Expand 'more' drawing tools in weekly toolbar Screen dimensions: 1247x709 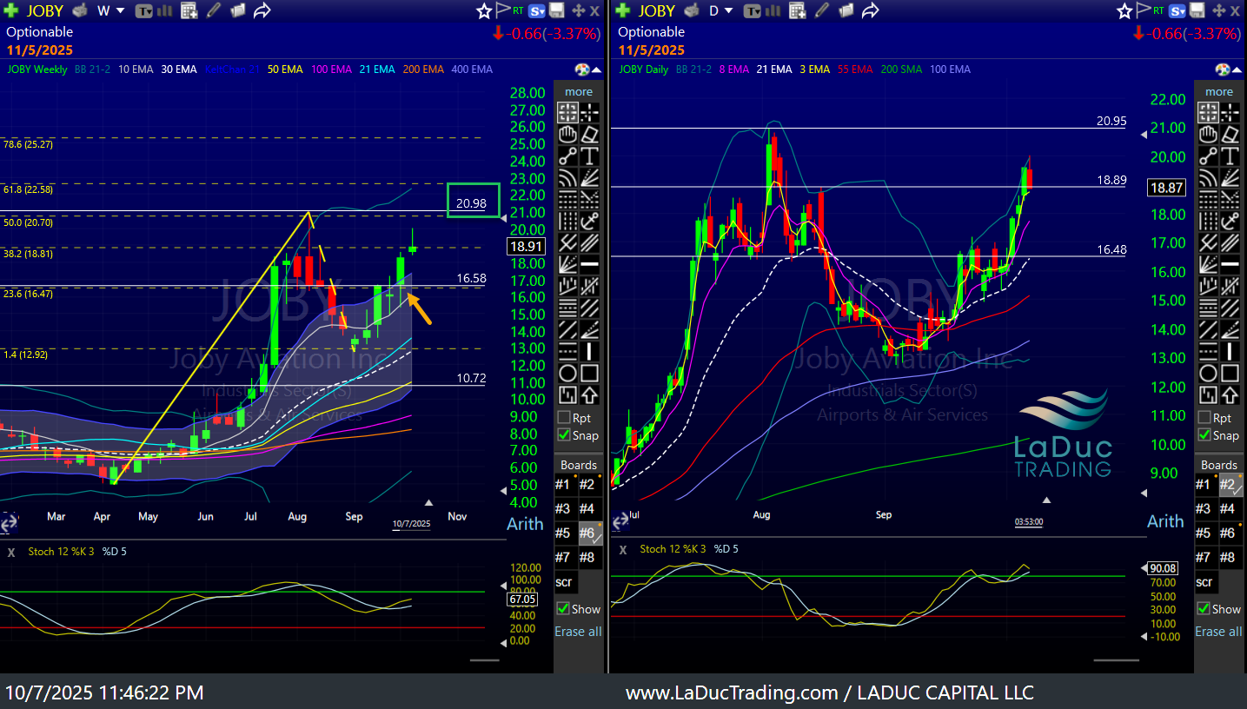pos(579,91)
